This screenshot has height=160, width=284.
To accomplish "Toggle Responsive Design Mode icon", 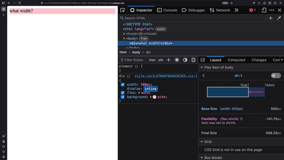I will tap(264, 10).
